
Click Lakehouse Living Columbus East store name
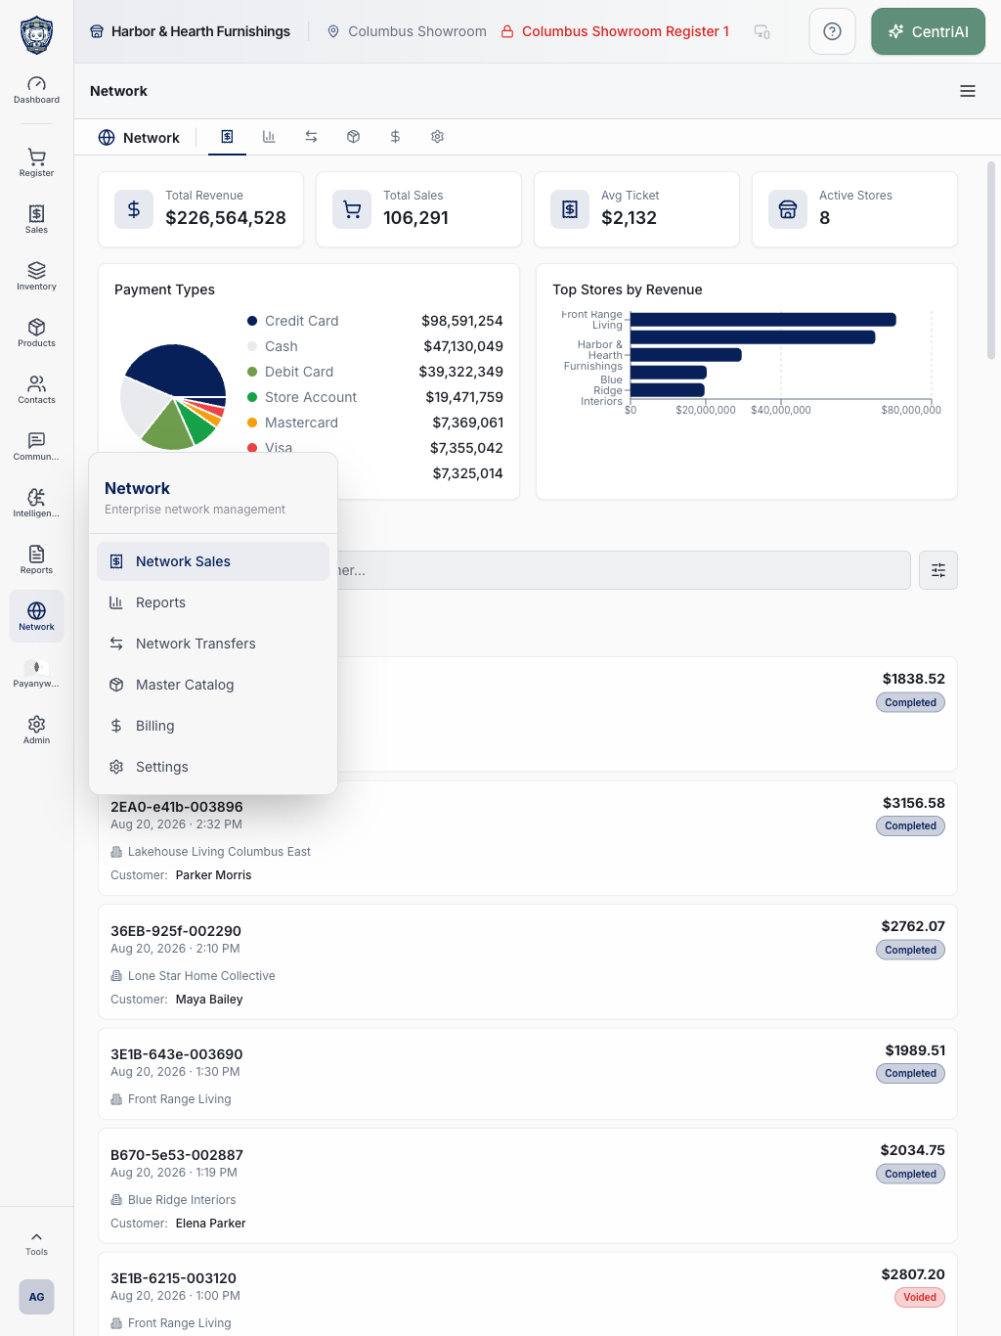[x=219, y=852]
